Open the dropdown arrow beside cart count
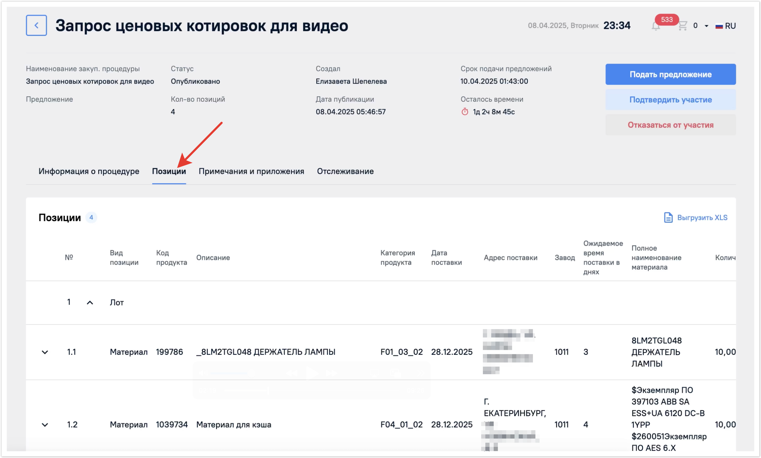Image resolution: width=761 pixels, height=458 pixels. click(706, 26)
